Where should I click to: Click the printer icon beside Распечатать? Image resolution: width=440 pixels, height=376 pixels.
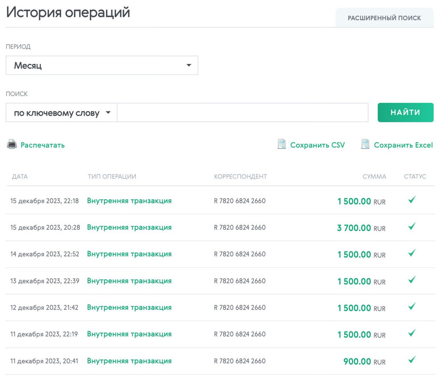click(12, 144)
